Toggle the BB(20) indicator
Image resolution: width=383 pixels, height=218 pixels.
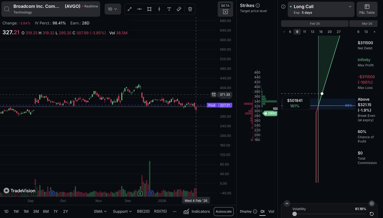(x=143, y=211)
